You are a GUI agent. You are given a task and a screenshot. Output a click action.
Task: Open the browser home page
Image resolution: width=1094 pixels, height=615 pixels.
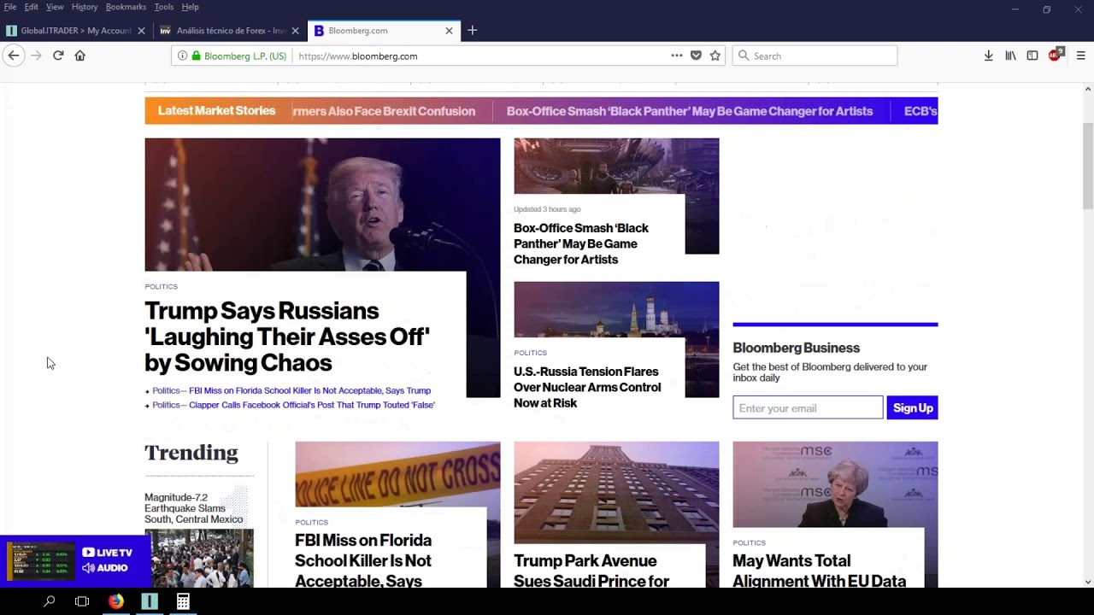[x=80, y=56]
